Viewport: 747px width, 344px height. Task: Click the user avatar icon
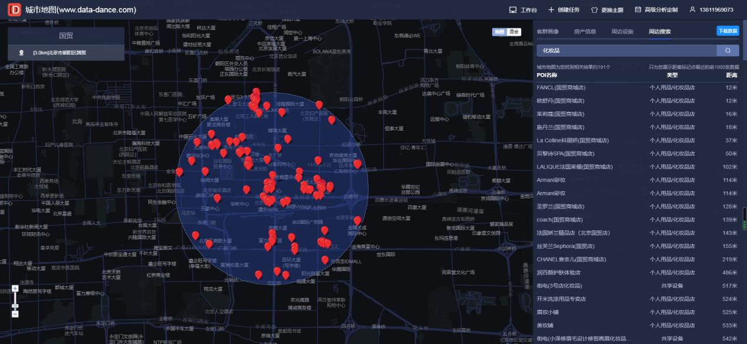coord(692,10)
